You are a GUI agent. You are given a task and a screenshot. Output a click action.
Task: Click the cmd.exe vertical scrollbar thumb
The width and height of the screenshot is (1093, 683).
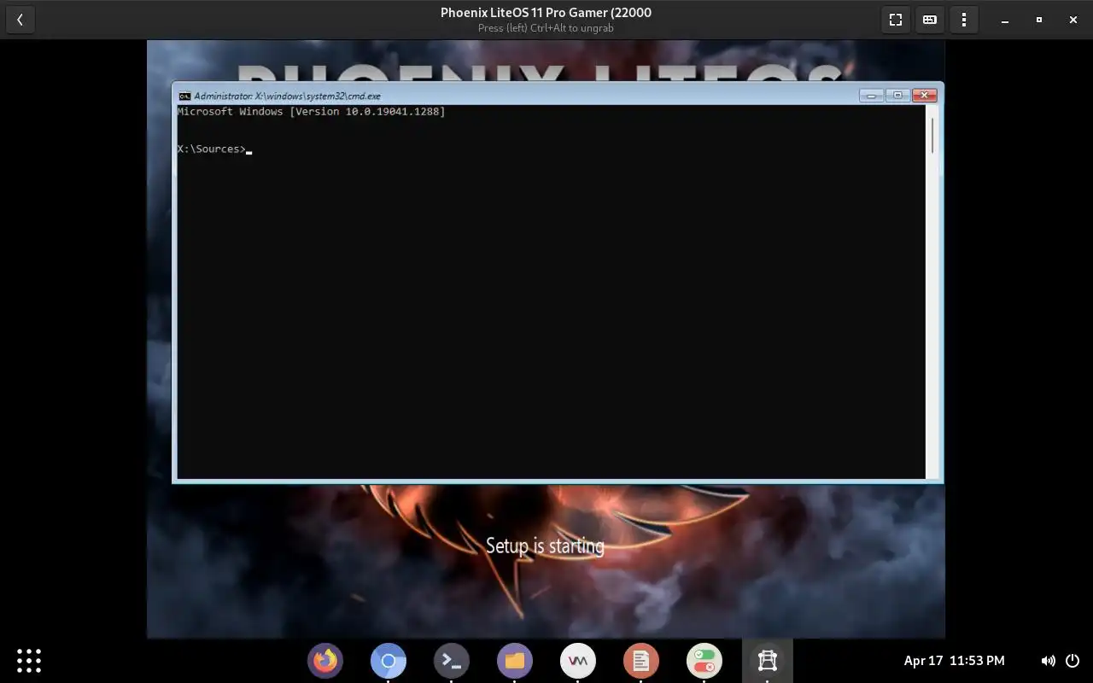click(x=933, y=136)
